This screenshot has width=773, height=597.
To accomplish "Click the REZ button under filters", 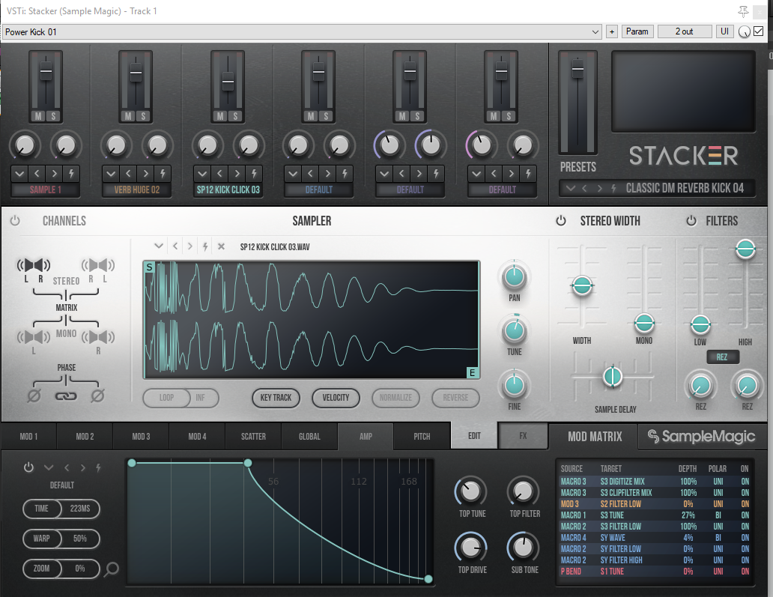I will 722,357.
